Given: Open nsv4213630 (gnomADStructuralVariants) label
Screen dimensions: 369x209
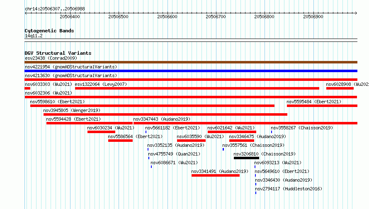Looking at the screenshot, I should 71,75.
